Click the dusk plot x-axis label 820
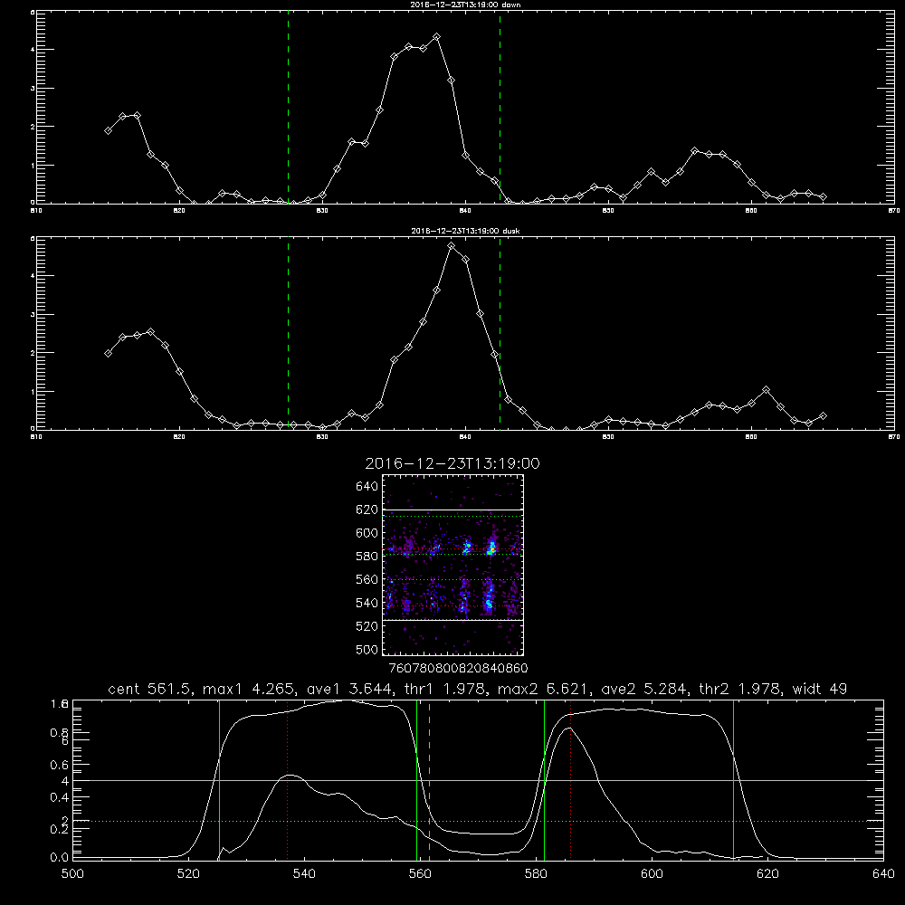The image size is (905, 905). click(179, 437)
